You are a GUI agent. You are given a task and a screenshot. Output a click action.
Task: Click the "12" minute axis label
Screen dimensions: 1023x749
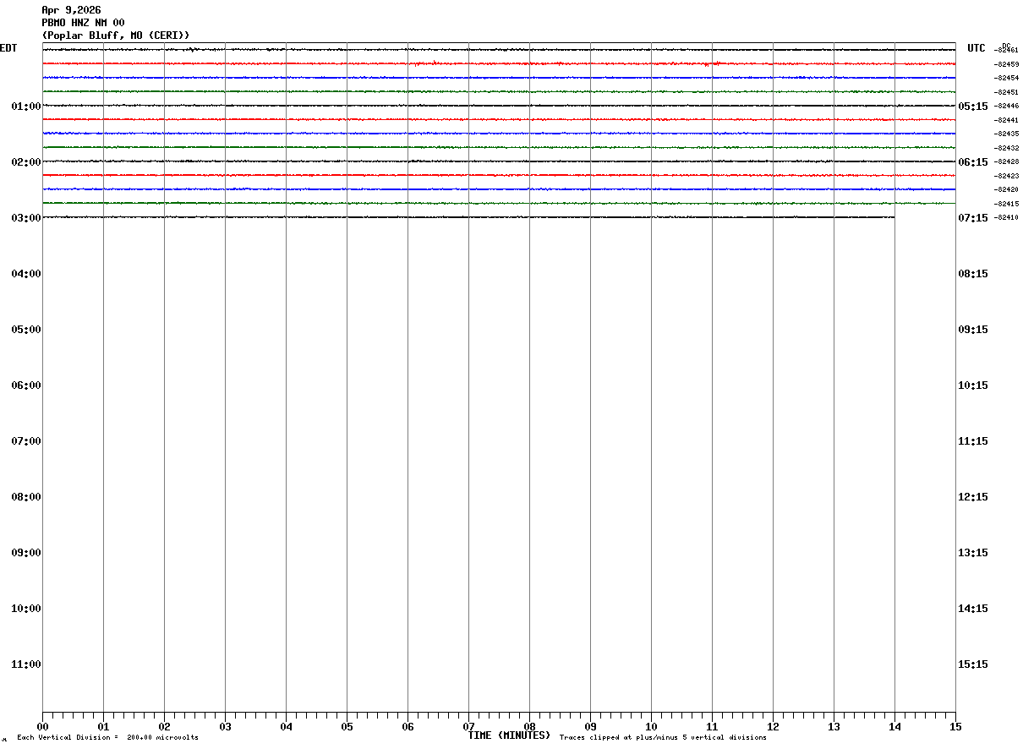pyautogui.click(x=773, y=727)
